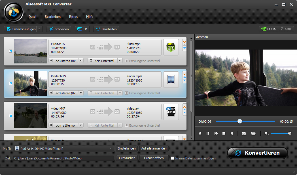Screen dimensions: 297x175
Task: Open the Bearbeiten menu
Action: 53,17
